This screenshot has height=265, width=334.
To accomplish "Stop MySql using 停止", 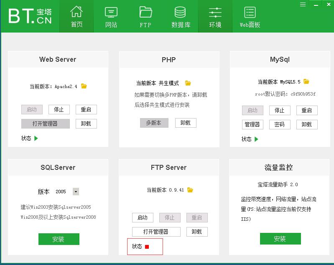I will [280, 110].
